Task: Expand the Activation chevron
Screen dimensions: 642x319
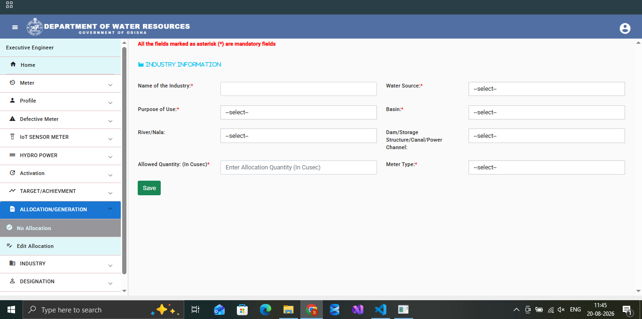Action: pyautogui.click(x=110, y=175)
